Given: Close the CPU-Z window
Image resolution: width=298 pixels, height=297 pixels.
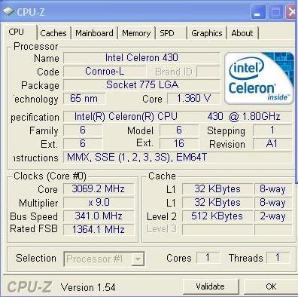Looking at the screenshot, I should [x=291, y=11].
